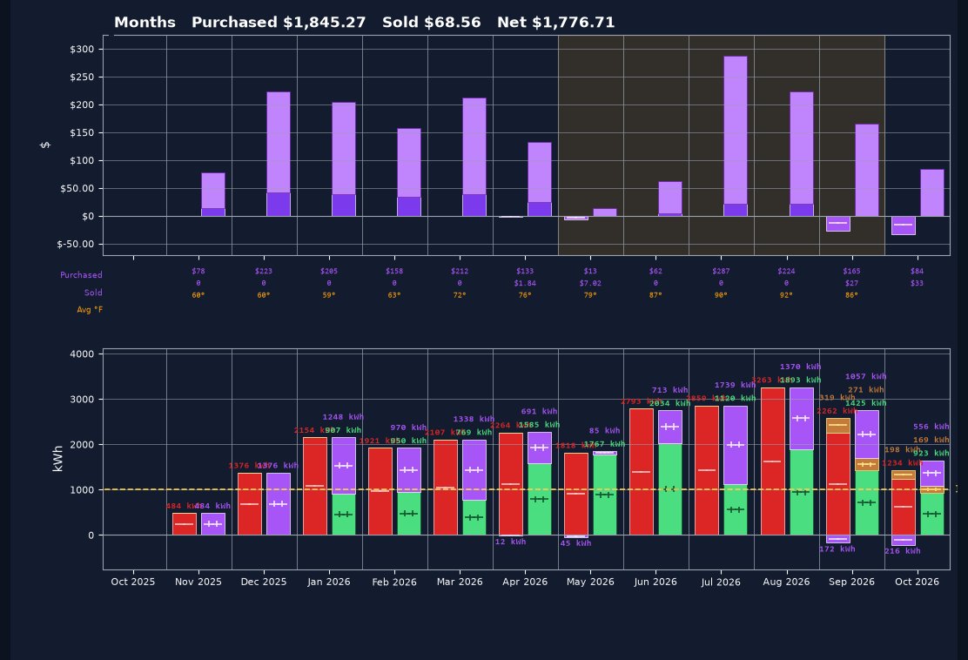Viewport: 968px width, 660px height.
Task: Click the '1248 kWh' label above Jan 2026
Action: (x=343, y=417)
